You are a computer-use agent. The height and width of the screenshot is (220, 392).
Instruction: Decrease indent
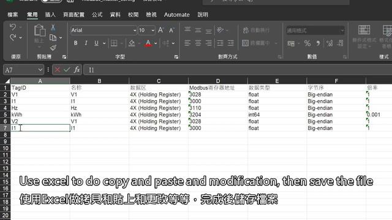pyautogui.click(x=221, y=43)
